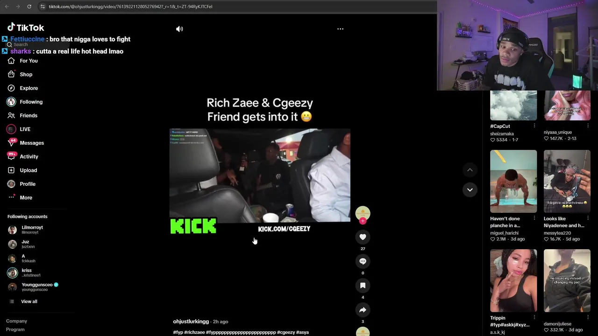Screen dimensions: 598x336
Task: Click the site info icon in address bar
Action: point(43,7)
